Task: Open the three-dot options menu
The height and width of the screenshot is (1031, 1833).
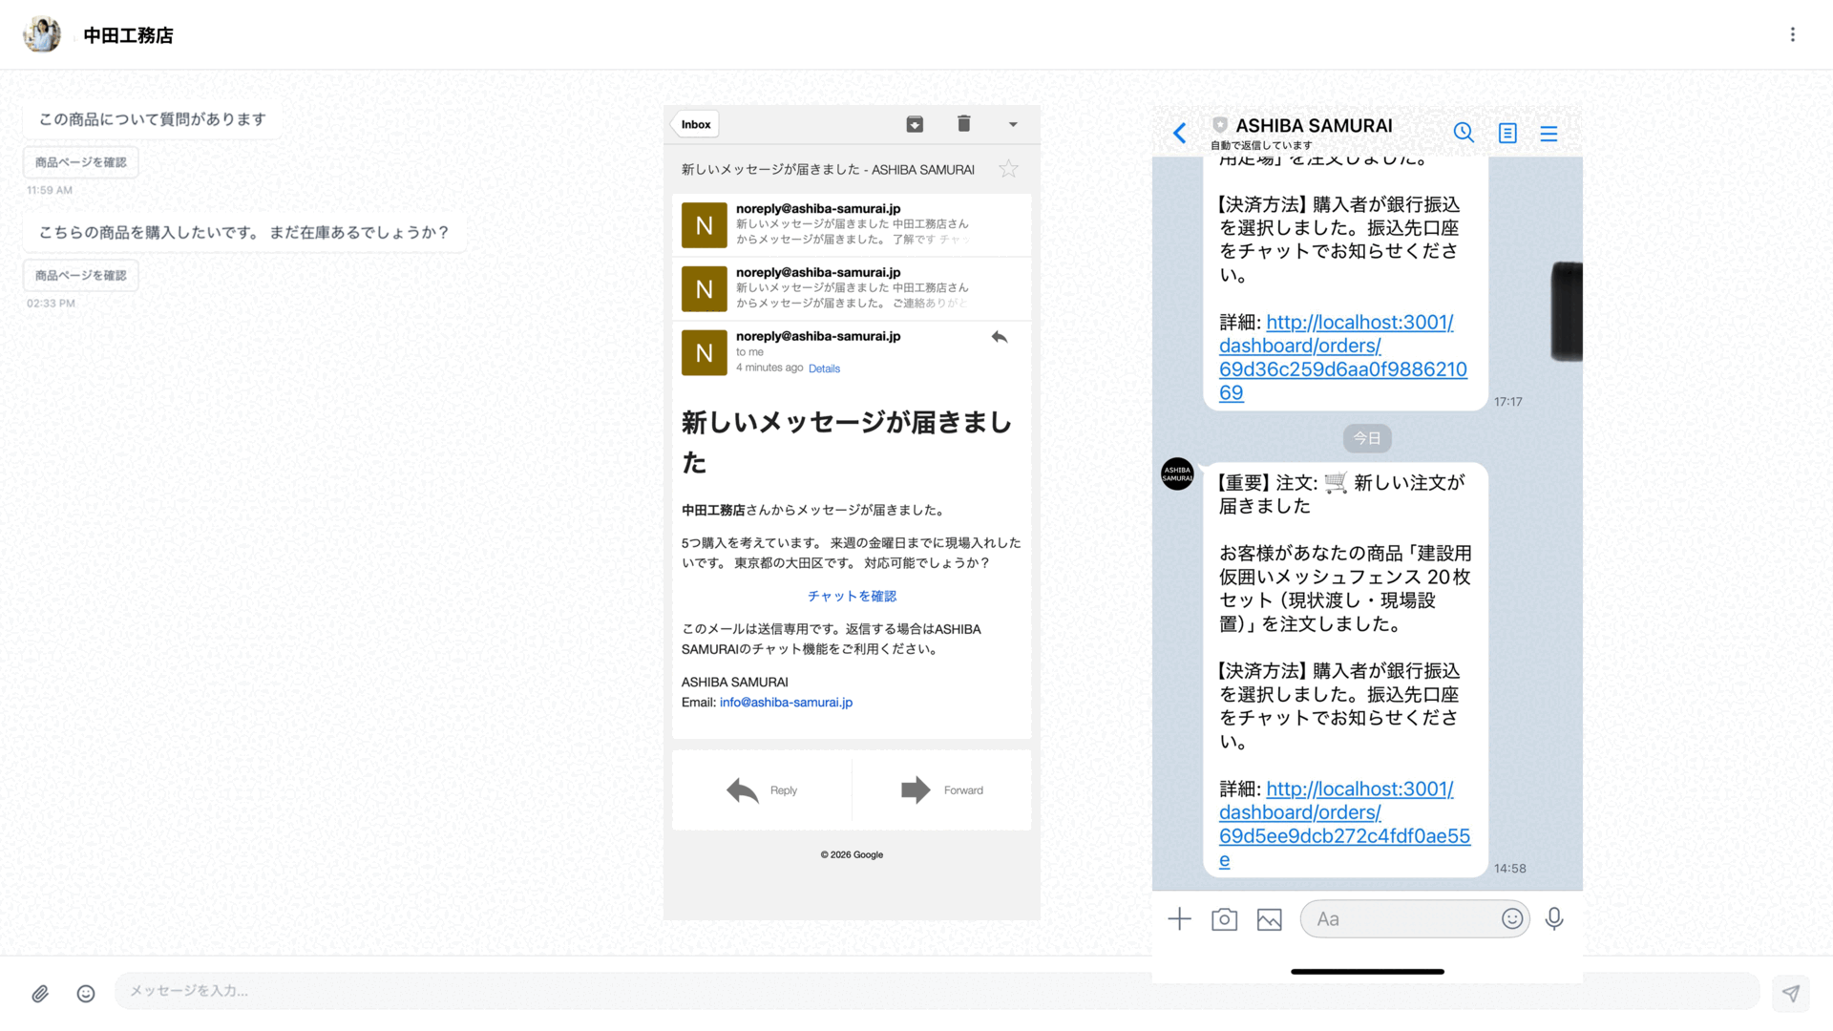Action: pos(1792,34)
